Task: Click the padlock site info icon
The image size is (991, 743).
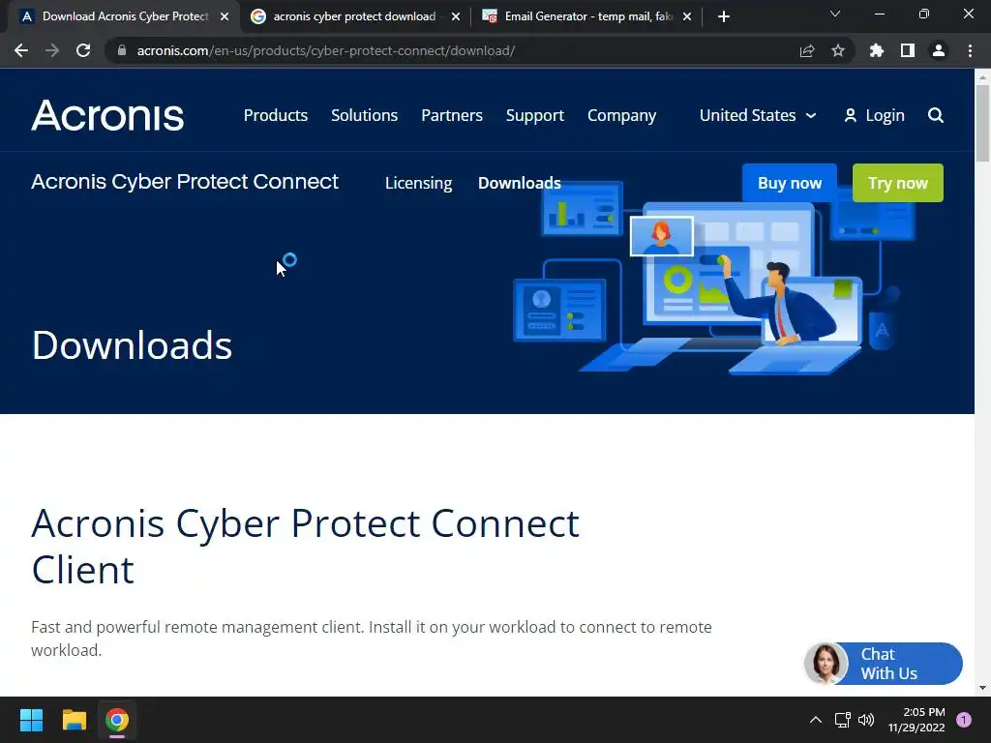Action: 122,50
